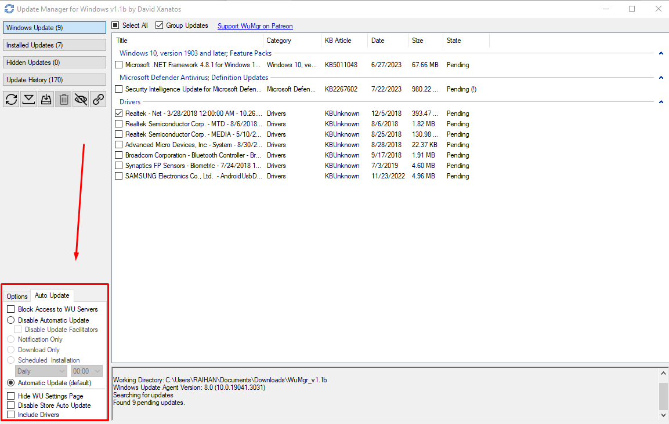Uncheck the Group Updates checkbox
This screenshot has width=669, height=424.
(160, 25)
